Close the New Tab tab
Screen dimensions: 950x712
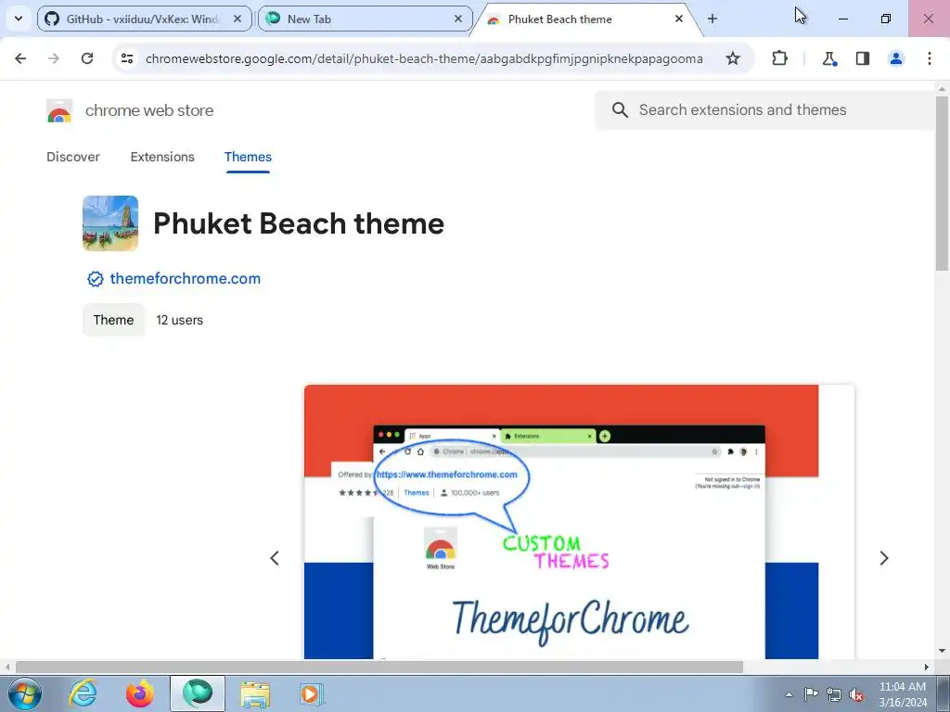tap(458, 19)
